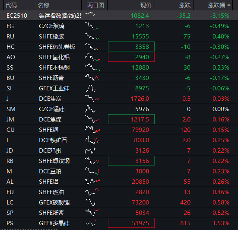Click price 8975 of 工业硅
Image resolution: width=238 pixels, height=230 pixels.
coord(142,89)
